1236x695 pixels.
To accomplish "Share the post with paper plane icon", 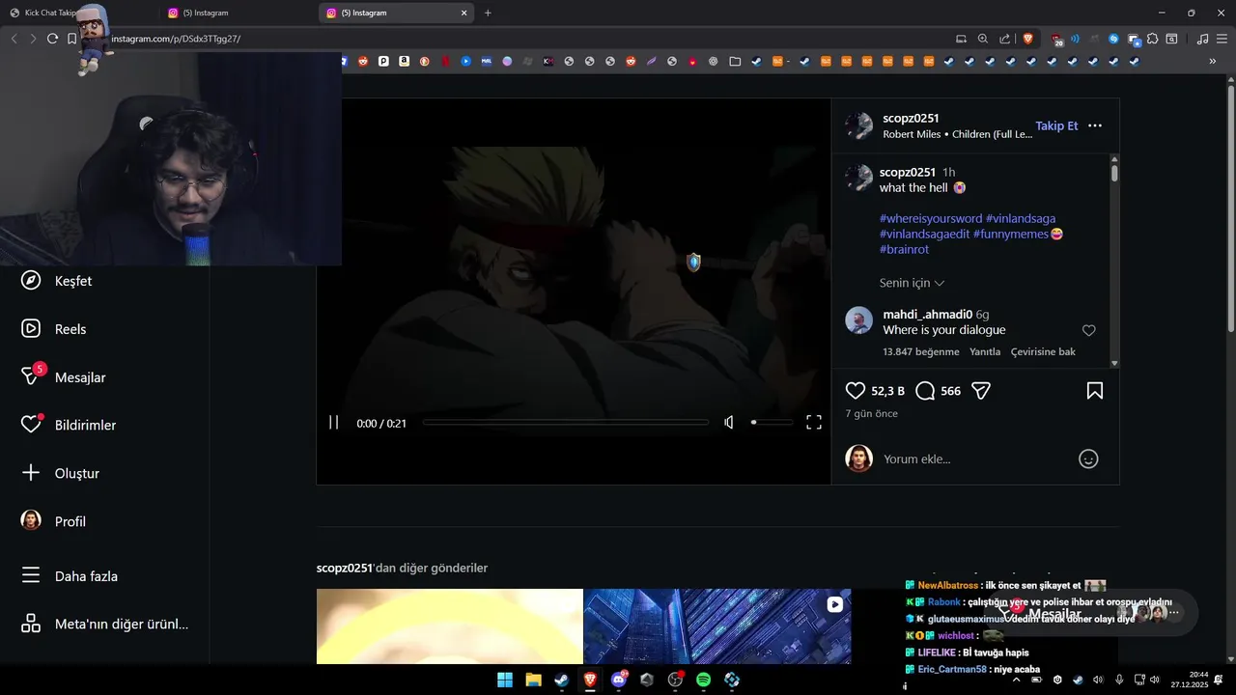I will tap(981, 391).
